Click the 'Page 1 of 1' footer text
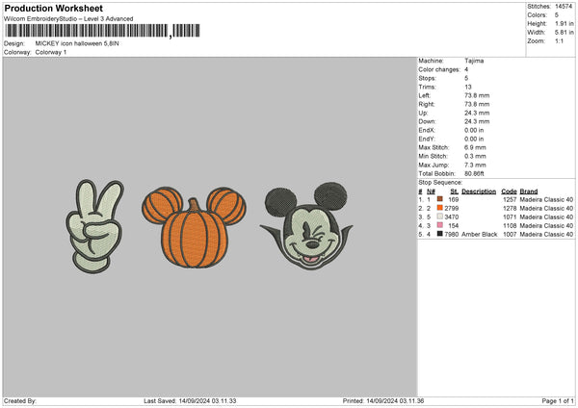The height and width of the screenshot is (408, 578). point(558,401)
